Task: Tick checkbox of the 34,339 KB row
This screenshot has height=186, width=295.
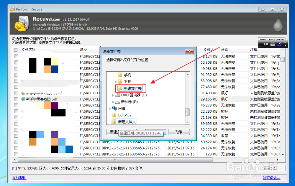Action: (16, 136)
